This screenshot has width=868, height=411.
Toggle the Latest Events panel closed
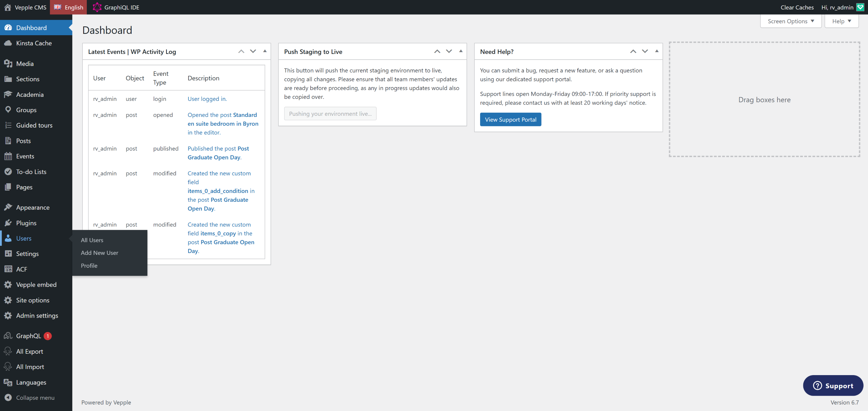(265, 51)
